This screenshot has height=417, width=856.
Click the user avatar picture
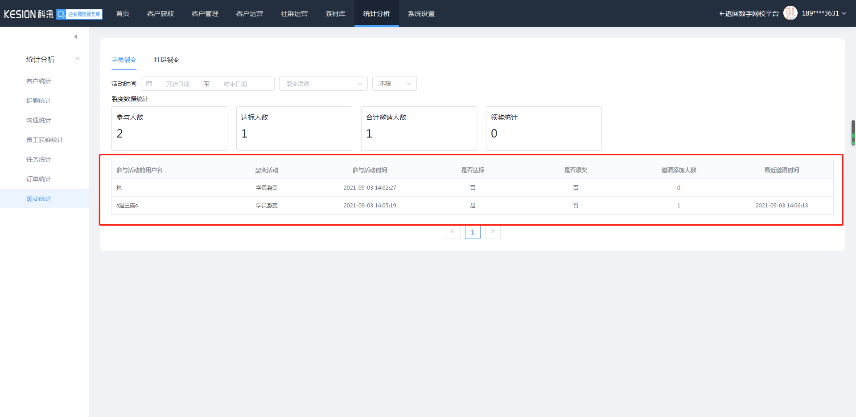pos(790,13)
